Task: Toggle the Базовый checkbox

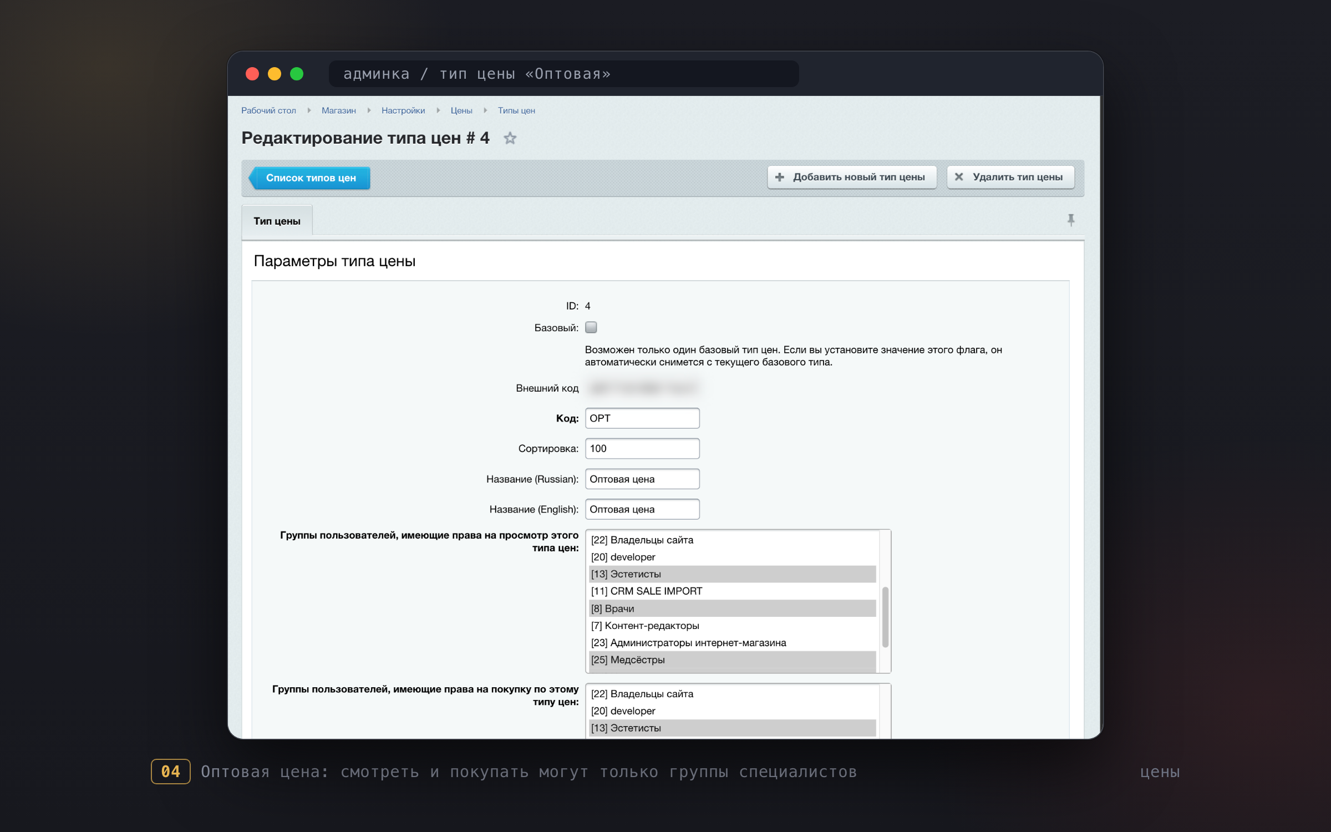Action: (591, 327)
